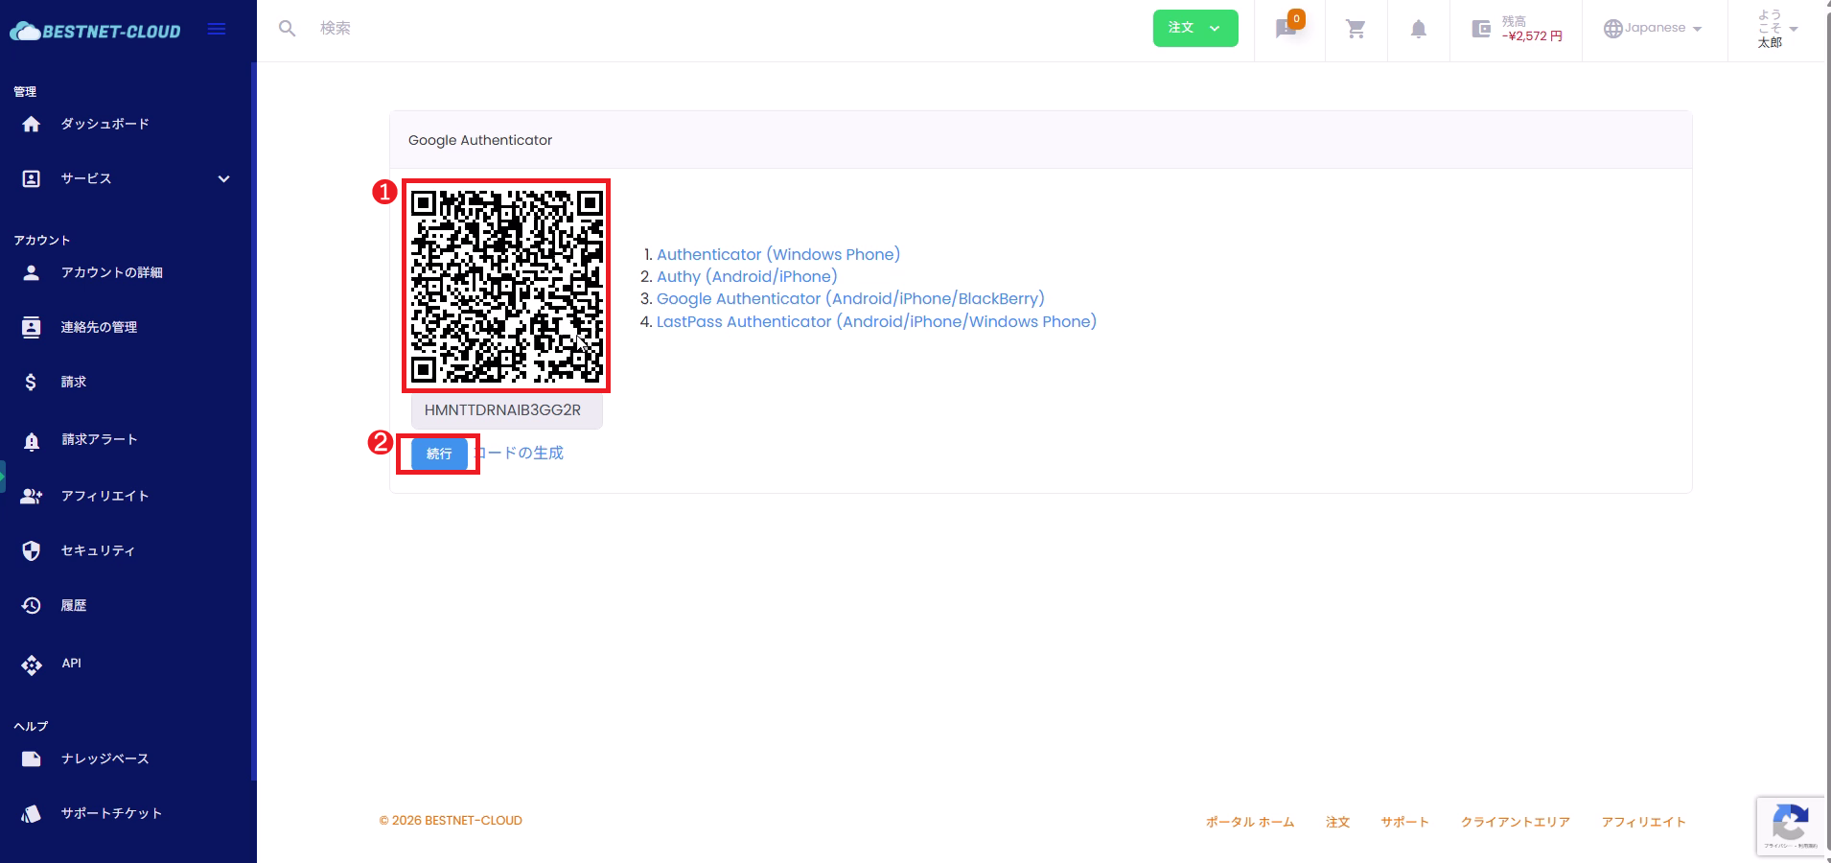Open Dashboard via the home icon
Viewport: 1831px width, 863px height.
(32, 125)
